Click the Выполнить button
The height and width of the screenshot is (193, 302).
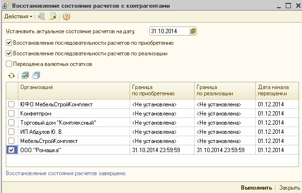click(257, 188)
